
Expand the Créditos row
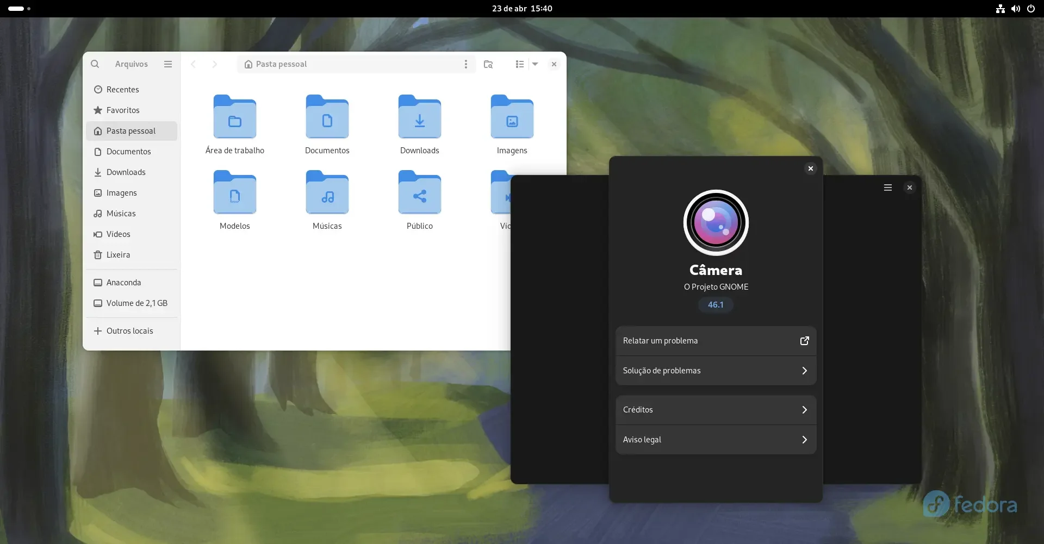click(716, 410)
